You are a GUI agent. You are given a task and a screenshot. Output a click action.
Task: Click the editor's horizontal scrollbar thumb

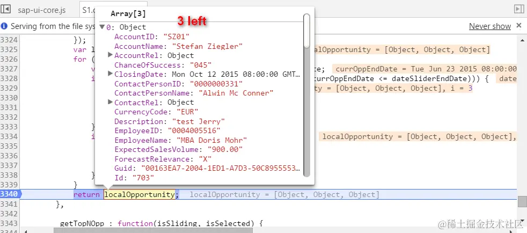click(153, 231)
